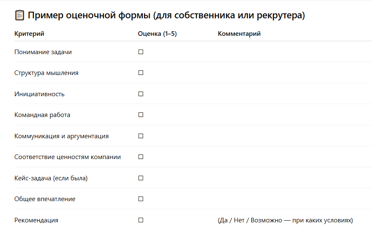Click the Да / Нет / Возможно comment text
The width and height of the screenshot is (372, 239).
click(285, 220)
